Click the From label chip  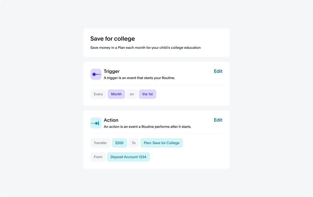pyautogui.click(x=98, y=157)
